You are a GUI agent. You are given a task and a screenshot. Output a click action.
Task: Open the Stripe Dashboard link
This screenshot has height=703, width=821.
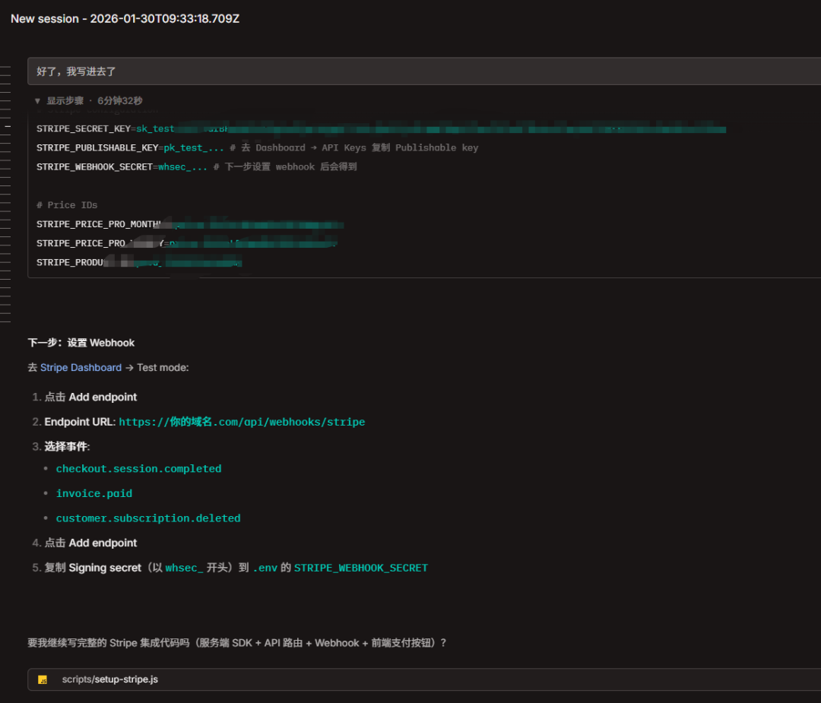(x=81, y=368)
